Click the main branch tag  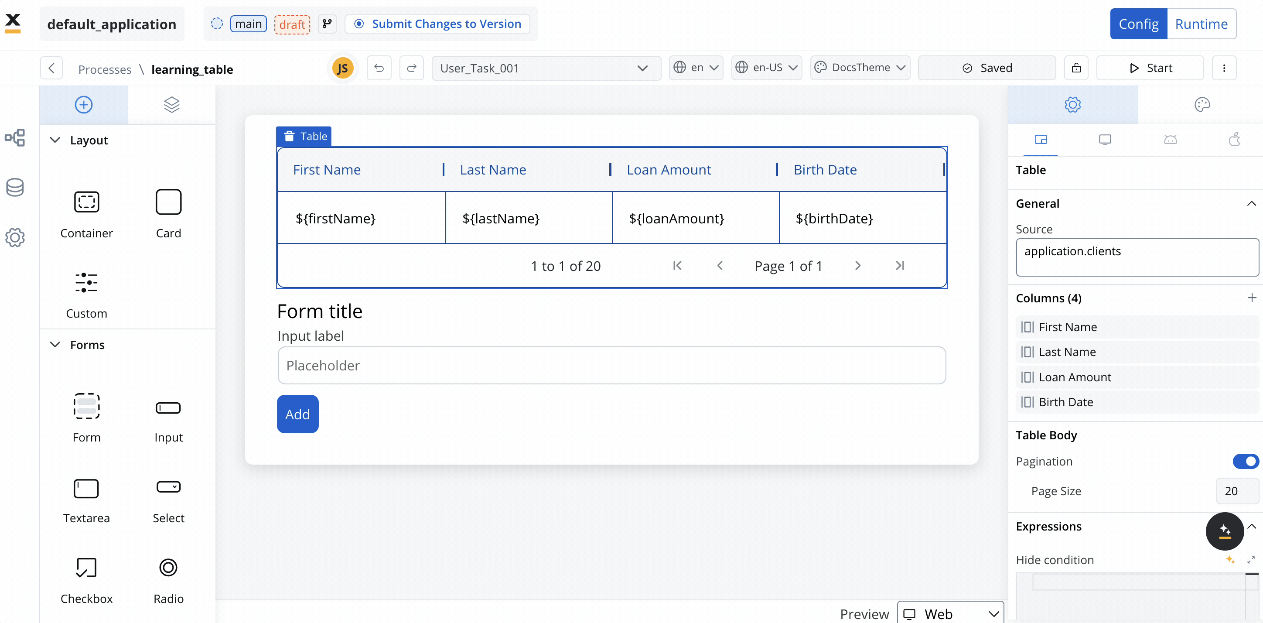(x=248, y=24)
